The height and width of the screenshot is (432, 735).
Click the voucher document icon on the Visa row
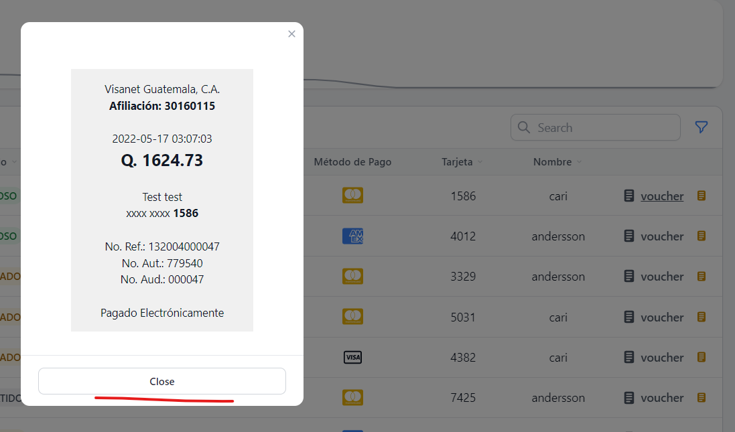(628, 357)
